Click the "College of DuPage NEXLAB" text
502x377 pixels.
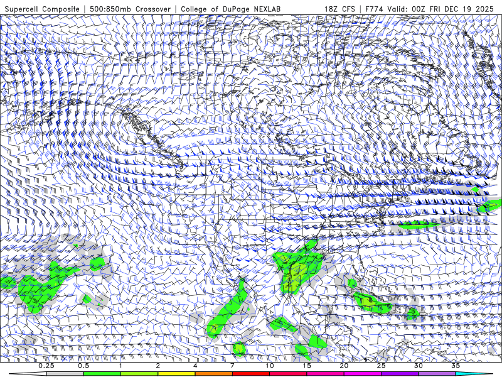tap(230, 9)
